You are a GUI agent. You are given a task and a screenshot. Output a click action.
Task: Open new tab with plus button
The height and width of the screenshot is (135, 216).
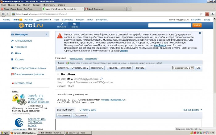[129, 9]
